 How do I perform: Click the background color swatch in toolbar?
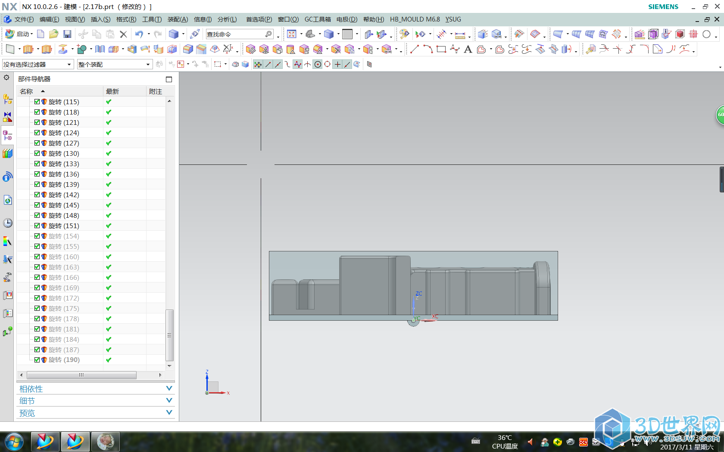[347, 34]
